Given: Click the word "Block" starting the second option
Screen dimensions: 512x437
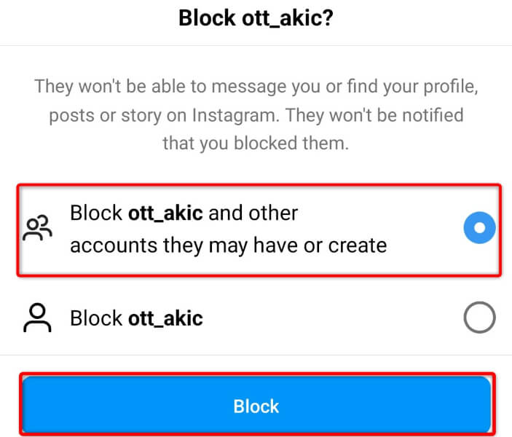Looking at the screenshot, I should (x=97, y=318).
